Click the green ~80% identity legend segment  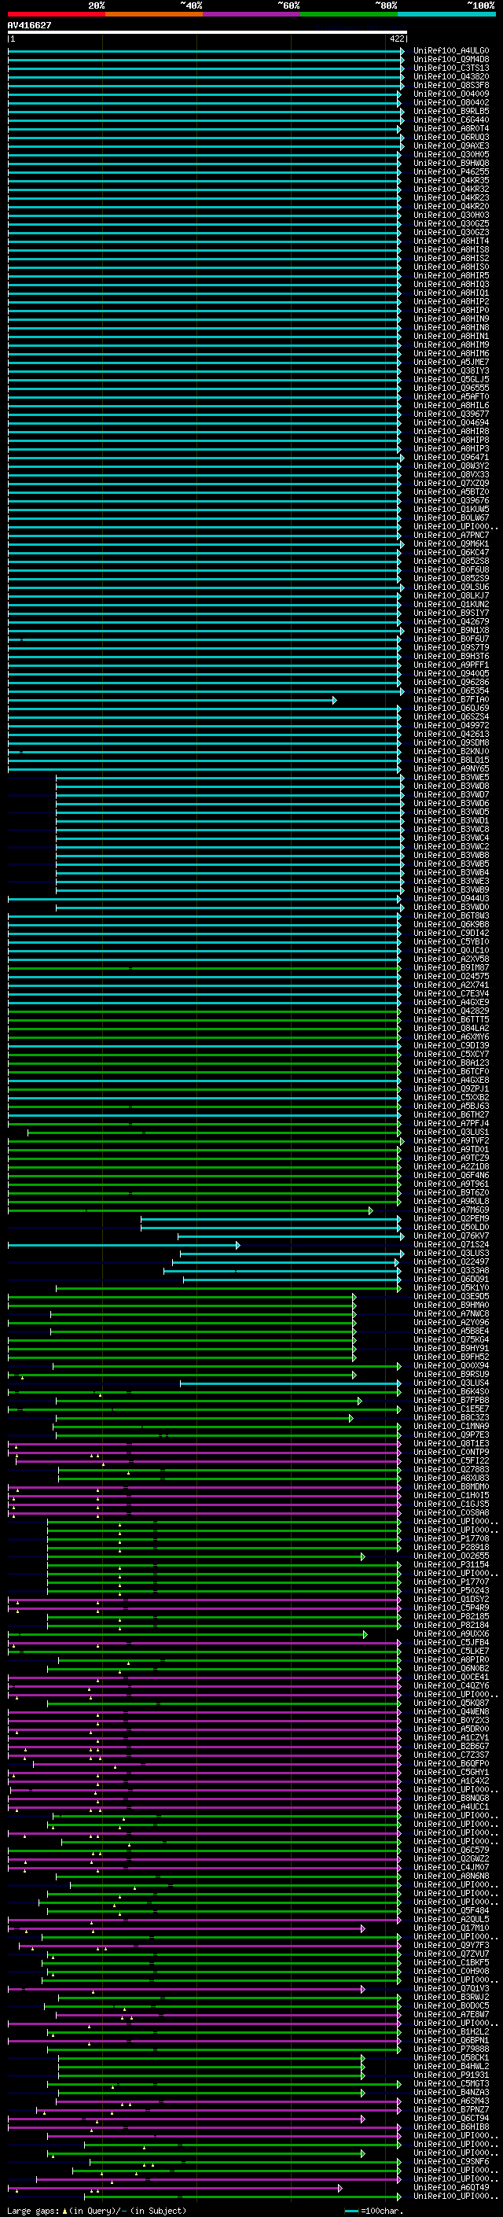point(349,14)
